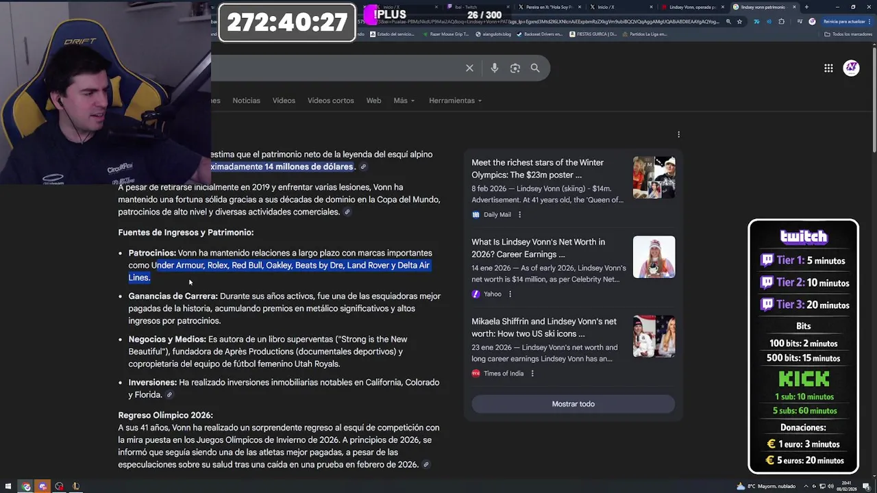Expand the Herramientas dropdown
Viewport: 877px width, 493px height.
point(455,101)
